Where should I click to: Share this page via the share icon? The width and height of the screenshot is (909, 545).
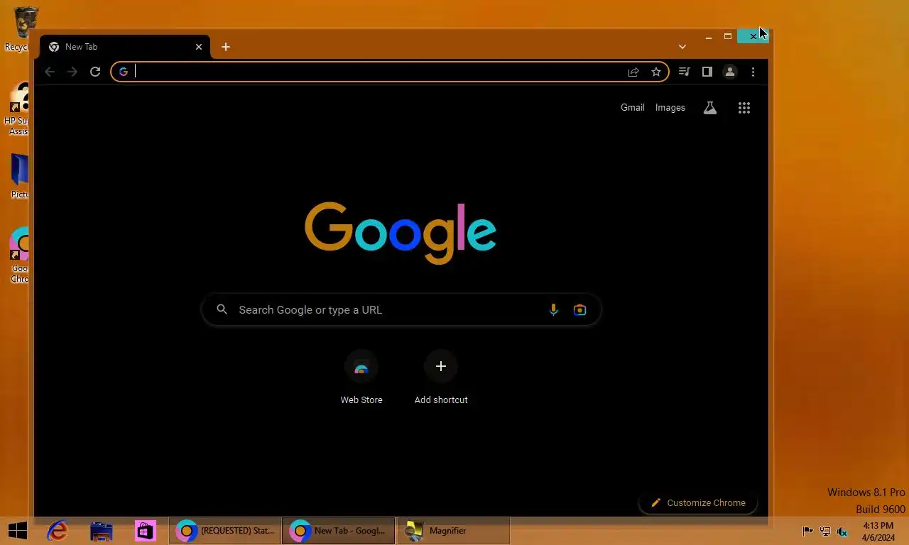(x=633, y=72)
